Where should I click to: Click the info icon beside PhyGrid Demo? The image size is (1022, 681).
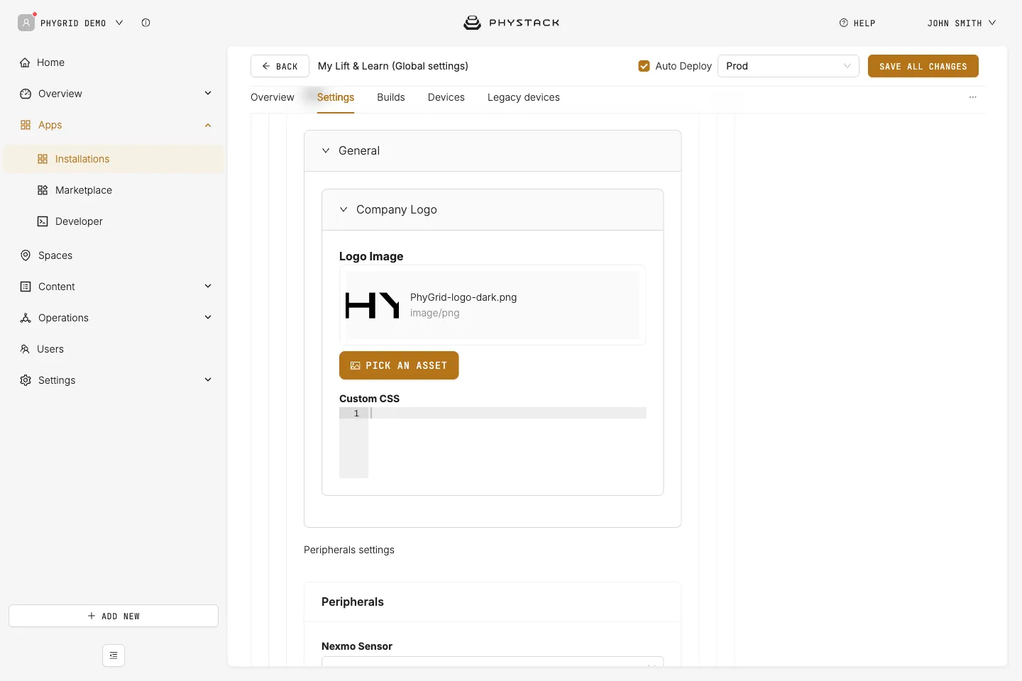[145, 23]
